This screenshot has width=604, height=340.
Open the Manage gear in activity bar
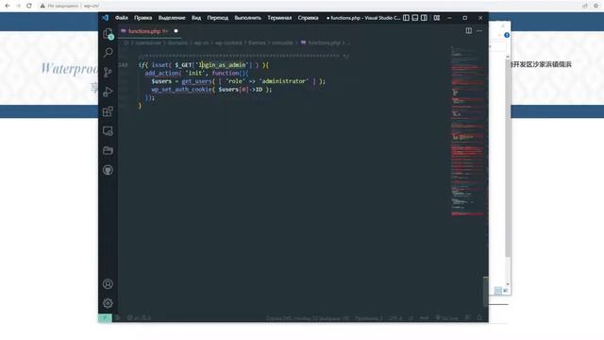[x=108, y=303]
